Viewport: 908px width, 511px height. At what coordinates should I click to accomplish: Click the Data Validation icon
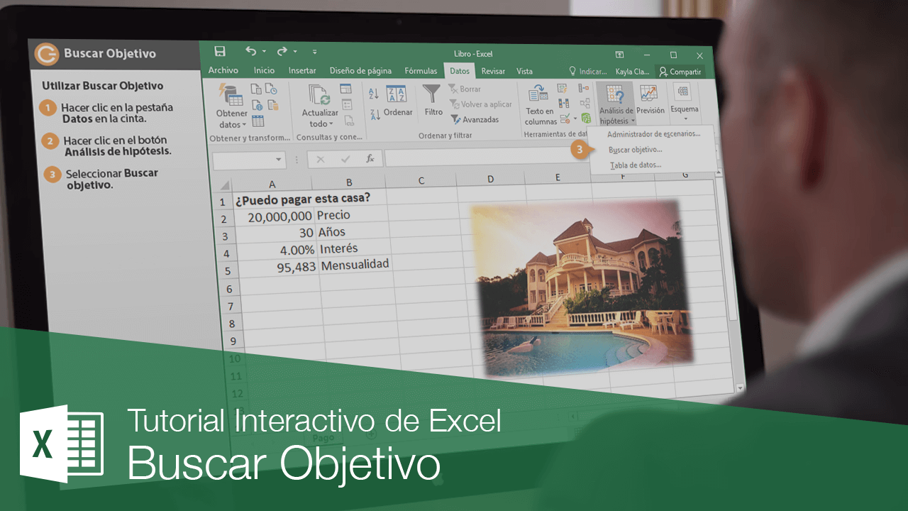coord(565,119)
